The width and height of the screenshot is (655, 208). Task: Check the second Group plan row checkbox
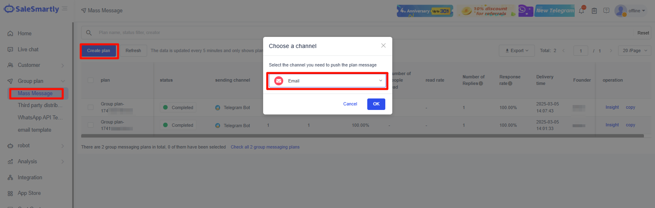click(x=91, y=125)
